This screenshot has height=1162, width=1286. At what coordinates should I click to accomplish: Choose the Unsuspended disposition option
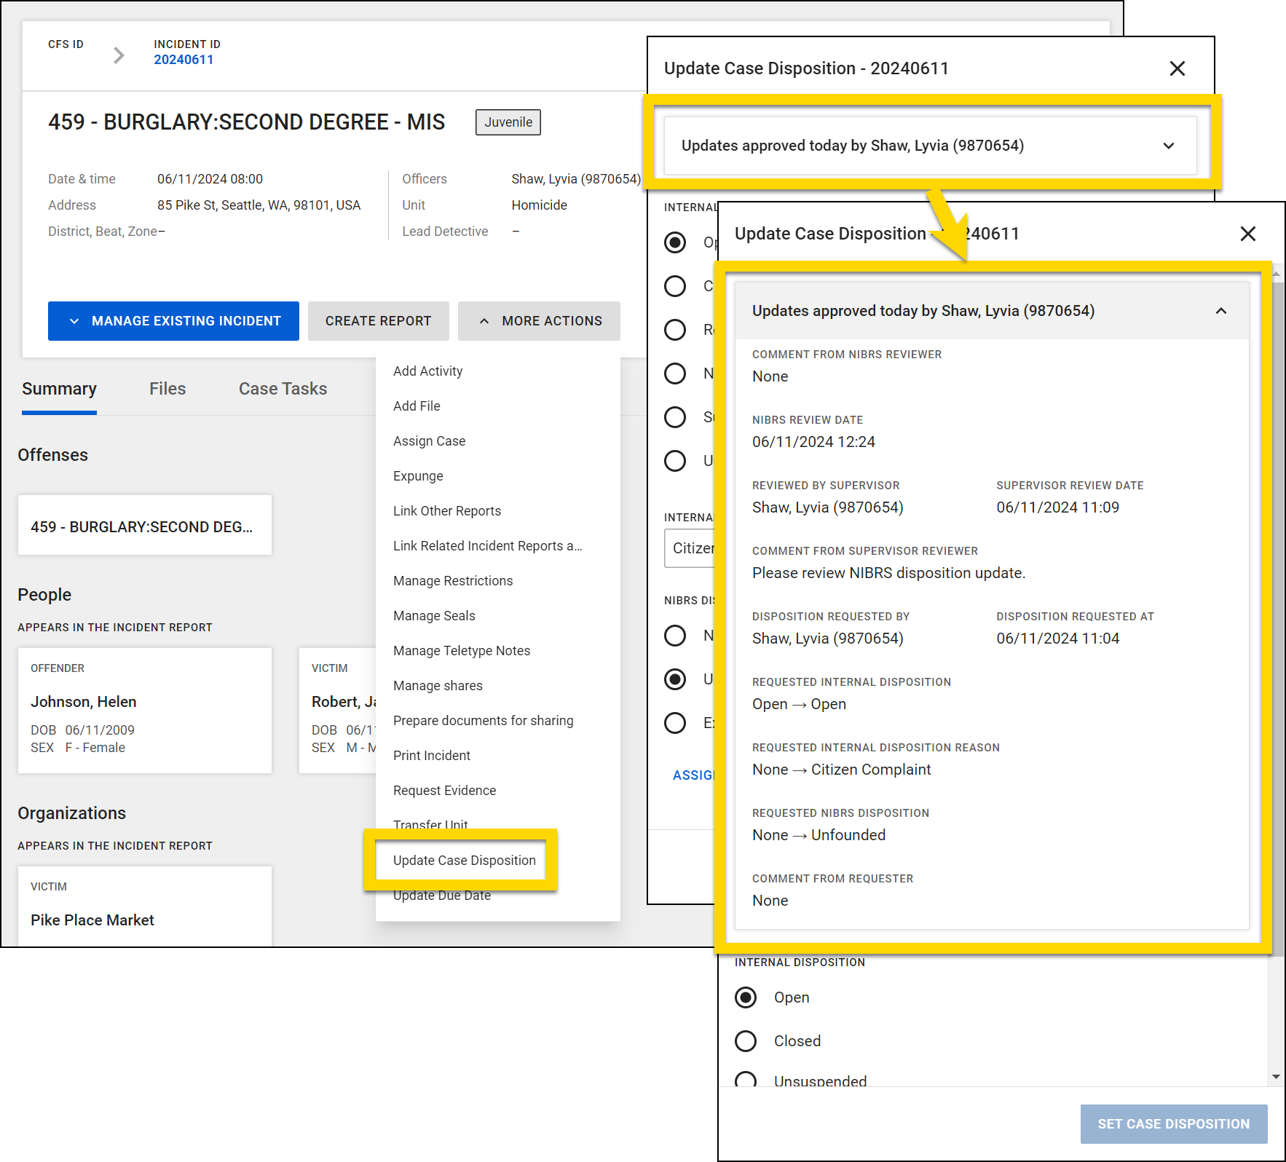pos(745,1081)
